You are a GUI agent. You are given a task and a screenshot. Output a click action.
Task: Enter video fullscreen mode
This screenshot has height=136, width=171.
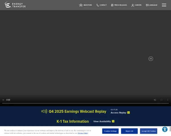pyautogui.click(x=161, y=100)
